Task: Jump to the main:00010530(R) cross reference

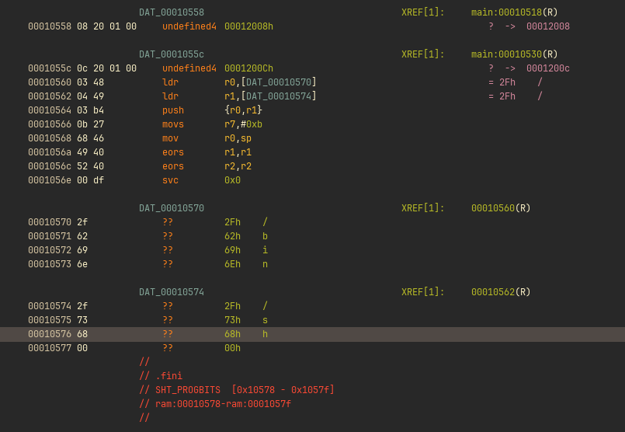Action: [x=514, y=54]
